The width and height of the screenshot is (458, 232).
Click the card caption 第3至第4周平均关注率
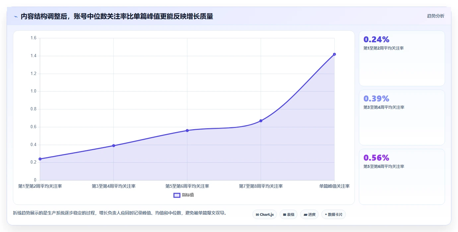pyautogui.click(x=384, y=107)
